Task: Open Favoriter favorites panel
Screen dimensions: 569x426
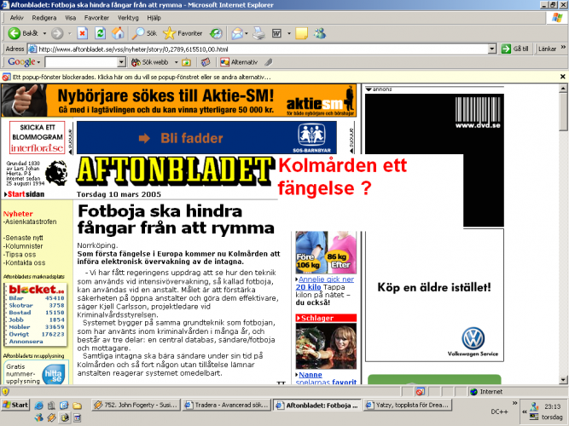Action: pos(183,33)
